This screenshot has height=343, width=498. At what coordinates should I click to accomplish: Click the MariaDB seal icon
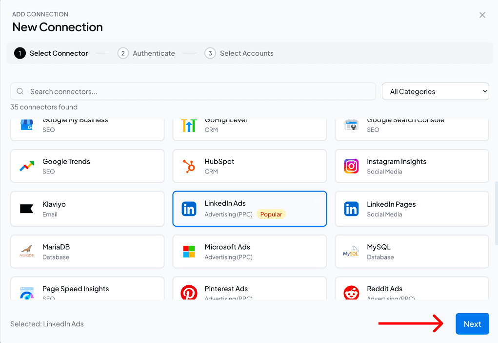pos(27,251)
